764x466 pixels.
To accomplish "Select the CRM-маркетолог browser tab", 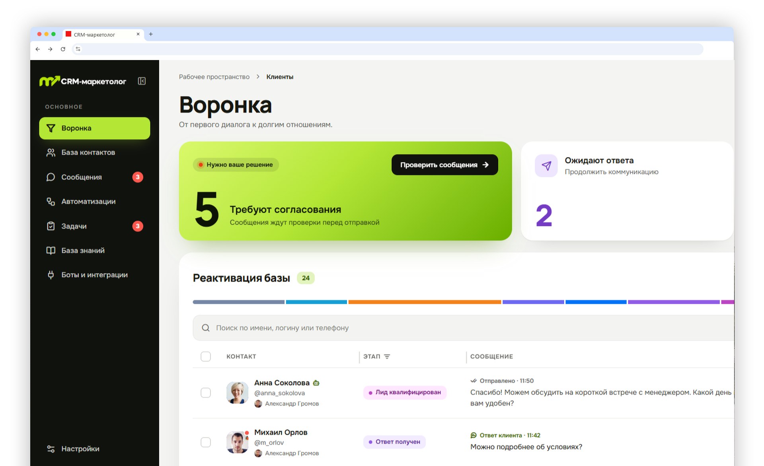I will (x=103, y=35).
